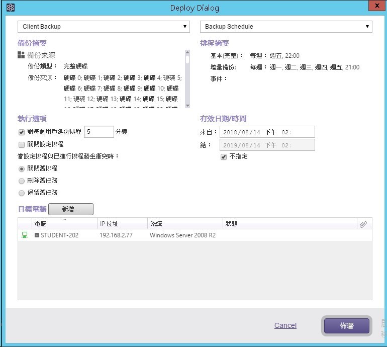Click the green computer icon for STUDENT-202

point(24,235)
